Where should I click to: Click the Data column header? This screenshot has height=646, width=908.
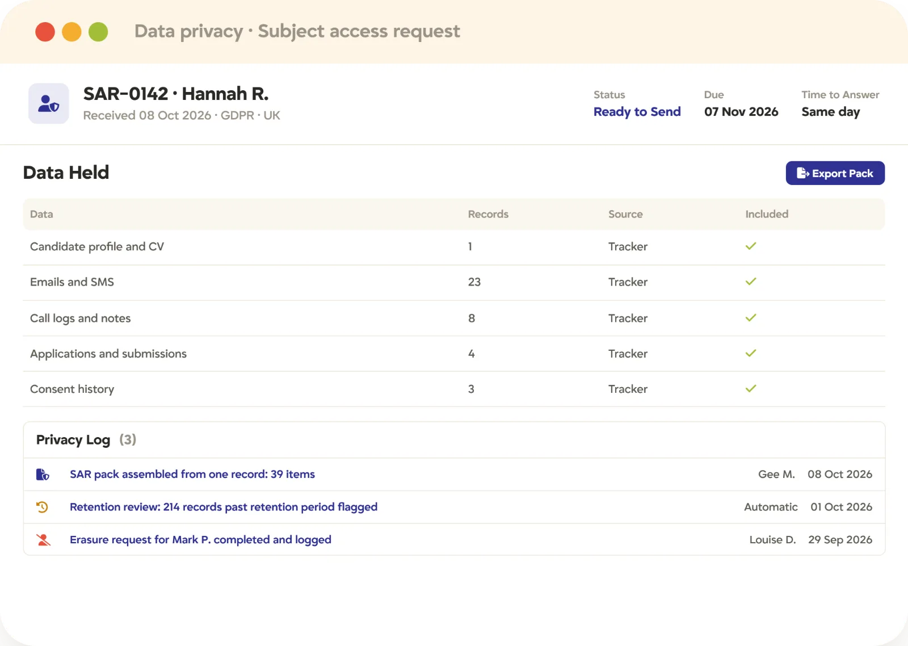(x=41, y=214)
